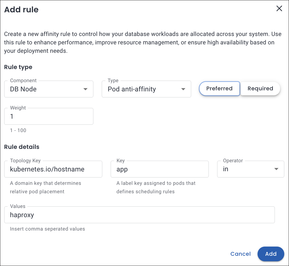The image size is (289, 266).
Task: Close the Add rule dialog with the X icon
Action: coord(279,9)
